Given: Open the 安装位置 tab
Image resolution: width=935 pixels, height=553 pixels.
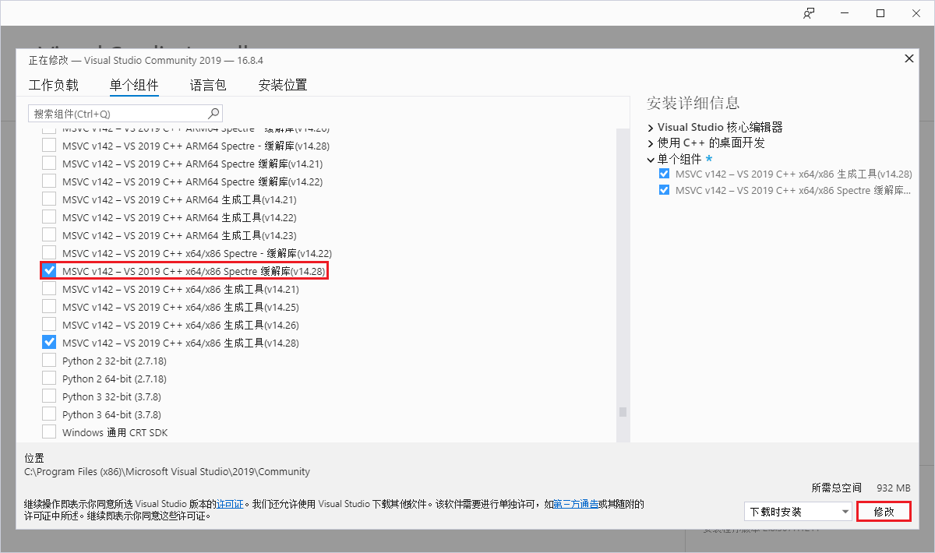Looking at the screenshot, I should 283,85.
